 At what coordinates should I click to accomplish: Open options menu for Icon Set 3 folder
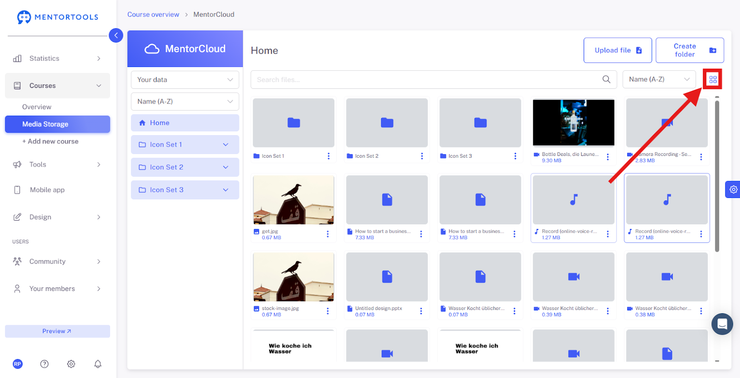coord(515,156)
